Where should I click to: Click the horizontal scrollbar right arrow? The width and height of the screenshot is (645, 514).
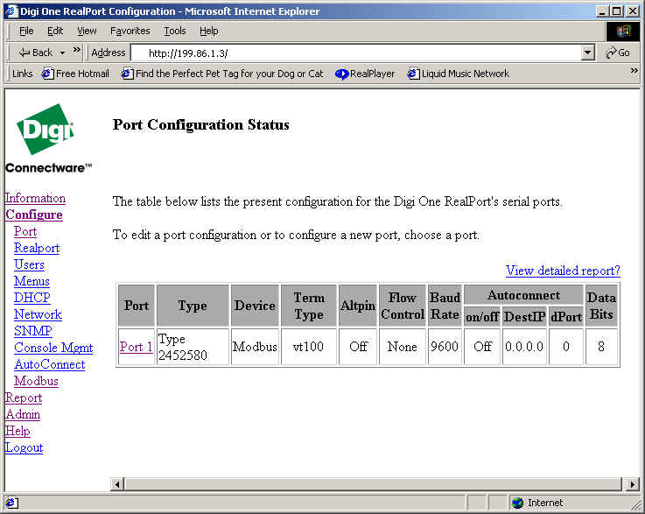pos(633,484)
